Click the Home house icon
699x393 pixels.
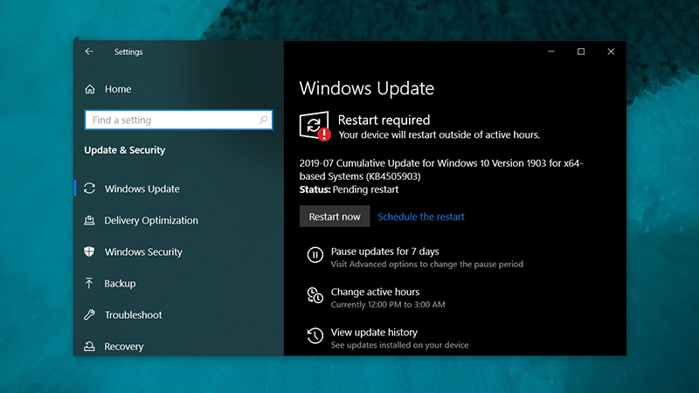tap(90, 89)
